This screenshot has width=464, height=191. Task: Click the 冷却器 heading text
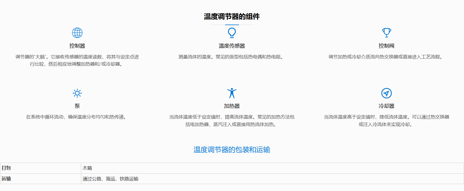(386, 106)
